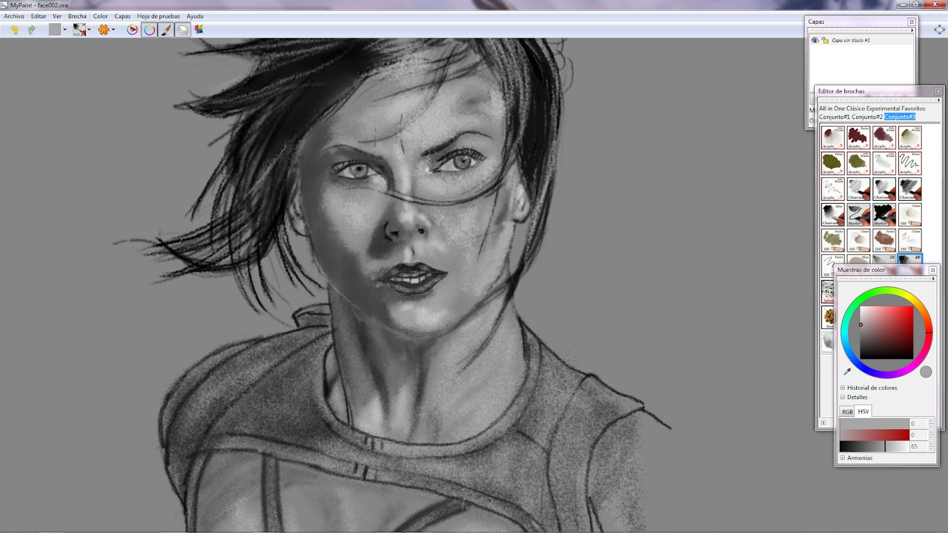Viewport: 948px width, 533px height.
Task: Undo the last stroke with the yellow arrow
Action: coord(14,30)
